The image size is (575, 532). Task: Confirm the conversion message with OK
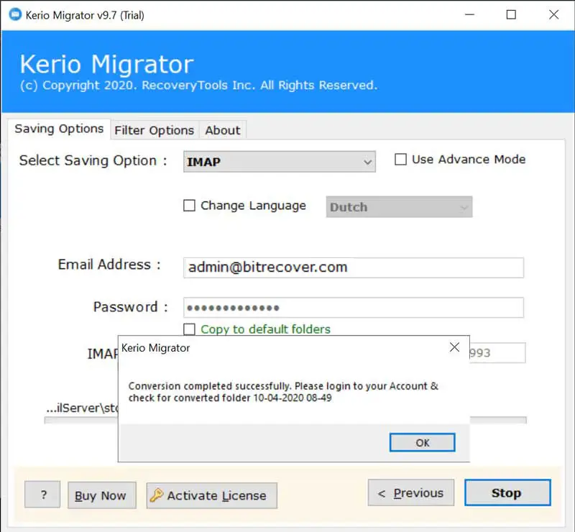[422, 442]
